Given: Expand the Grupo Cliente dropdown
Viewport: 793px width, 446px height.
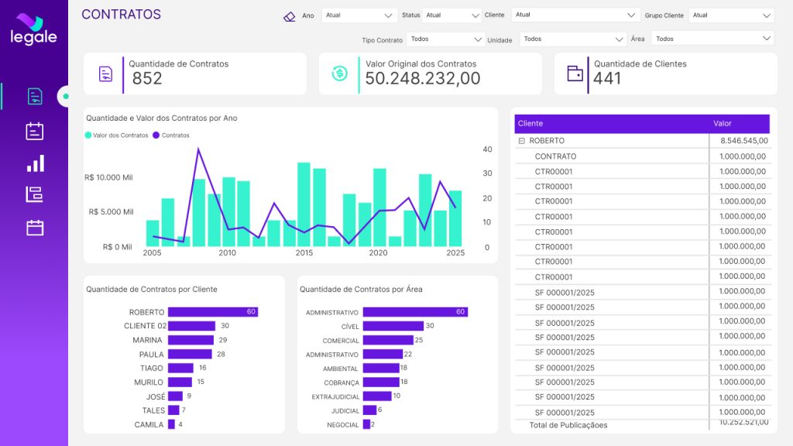Looking at the screenshot, I should [730, 15].
